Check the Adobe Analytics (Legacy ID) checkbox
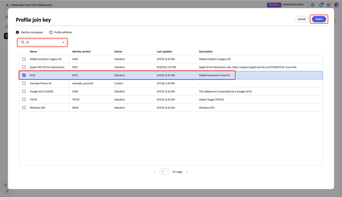The width and height of the screenshot is (342, 197). pyautogui.click(x=24, y=59)
